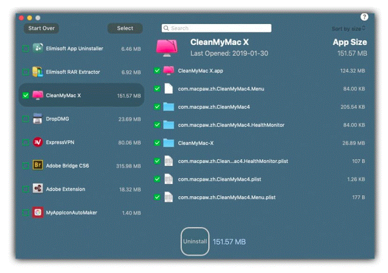Screen dimensions: 388x273
Task: Click the ExpressVPN app icon
Action: tap(37, 142)
